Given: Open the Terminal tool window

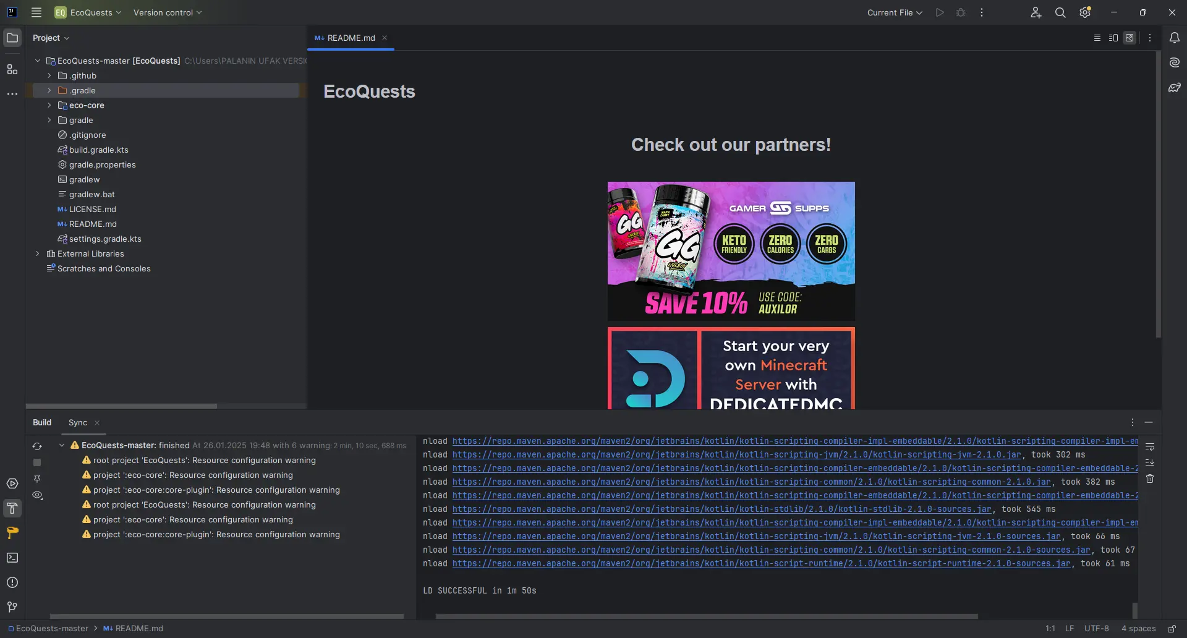Looking at the screenshot, I should tap(12, 558).
